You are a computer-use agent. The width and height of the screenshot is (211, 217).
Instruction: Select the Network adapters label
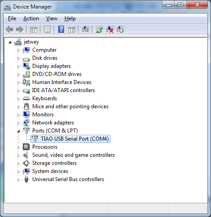point(53,123)
